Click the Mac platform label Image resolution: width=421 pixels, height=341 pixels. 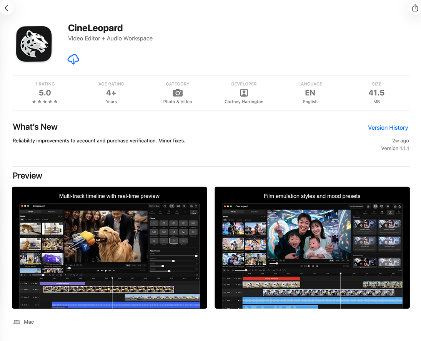click(x=29, y=322)
